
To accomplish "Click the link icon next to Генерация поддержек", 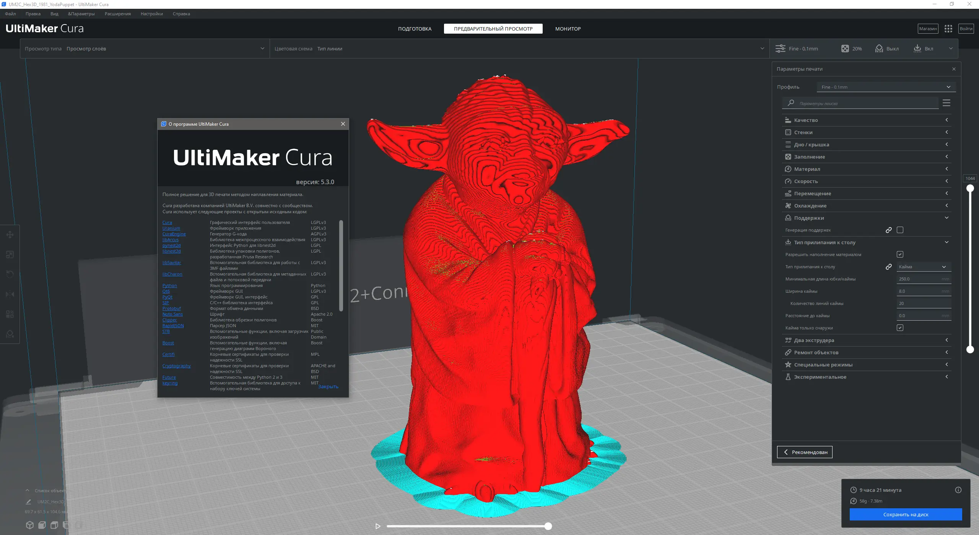I will 889,230.
